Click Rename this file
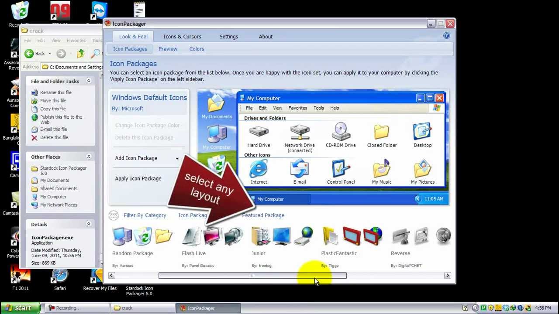The width and height of the screenshot is (559, 314). 55,92
